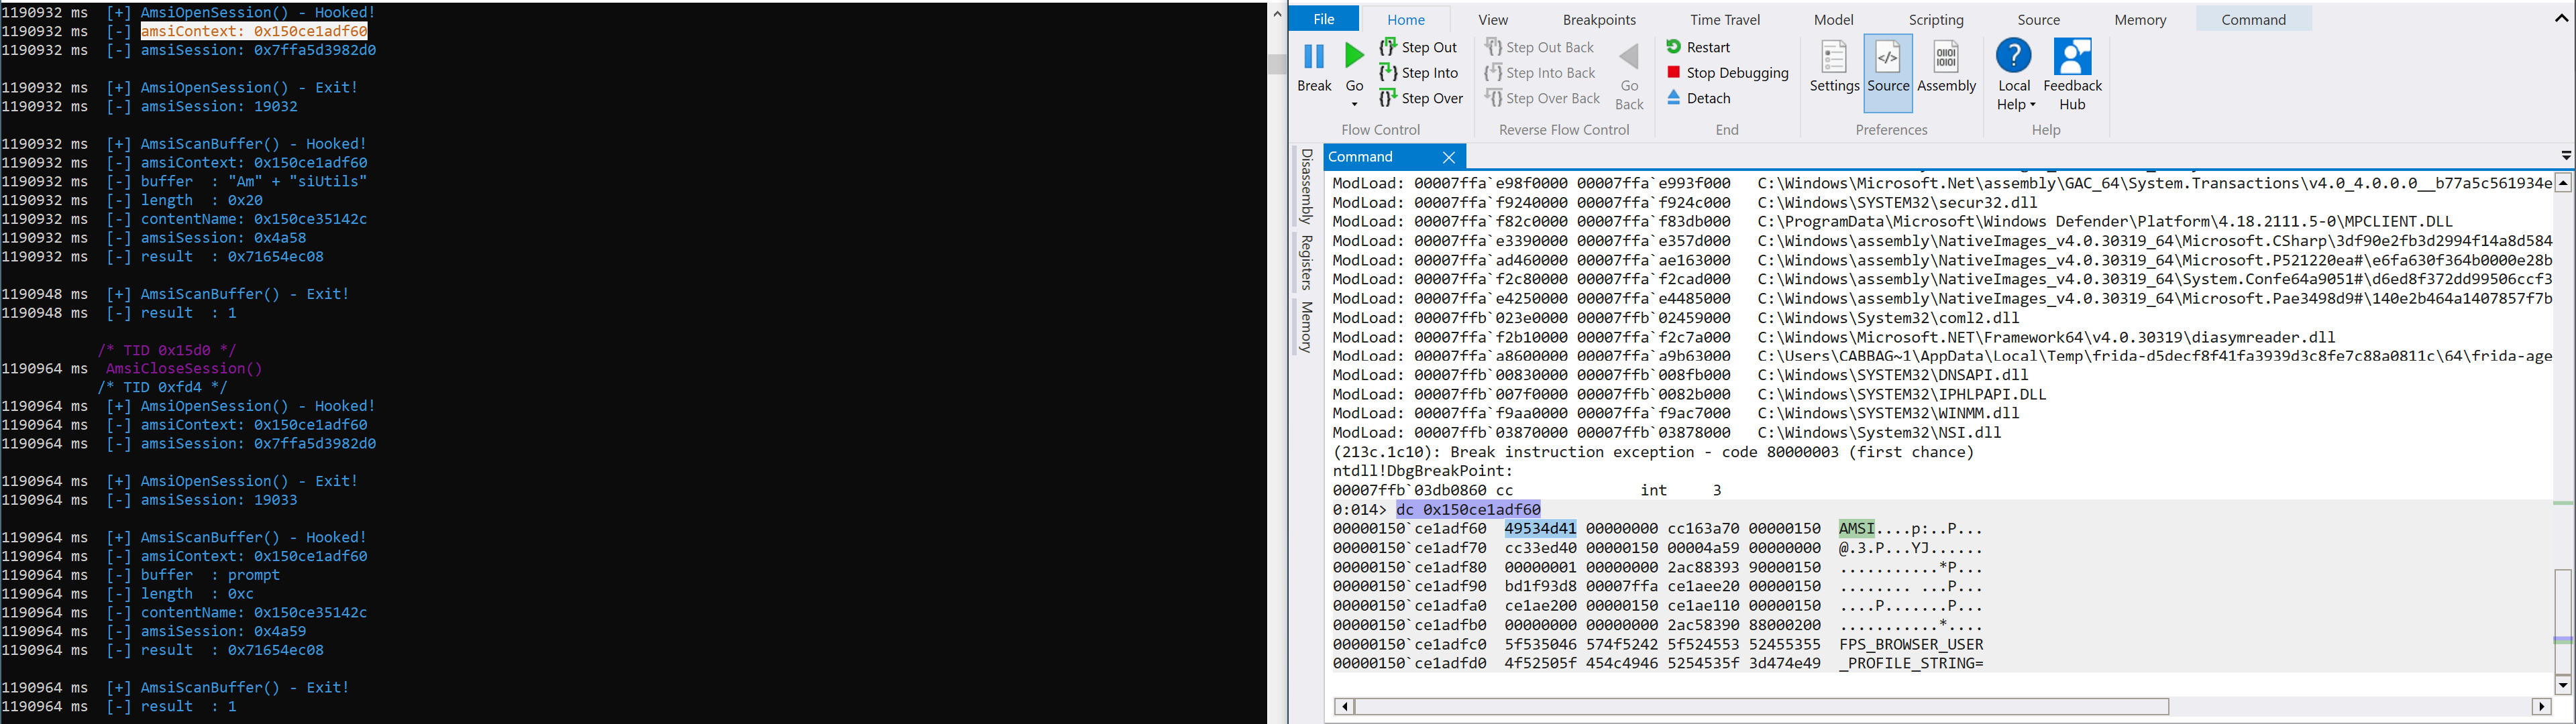
Task: Expand the Go dropdown arrow
Action: [x=1354, y=105]
